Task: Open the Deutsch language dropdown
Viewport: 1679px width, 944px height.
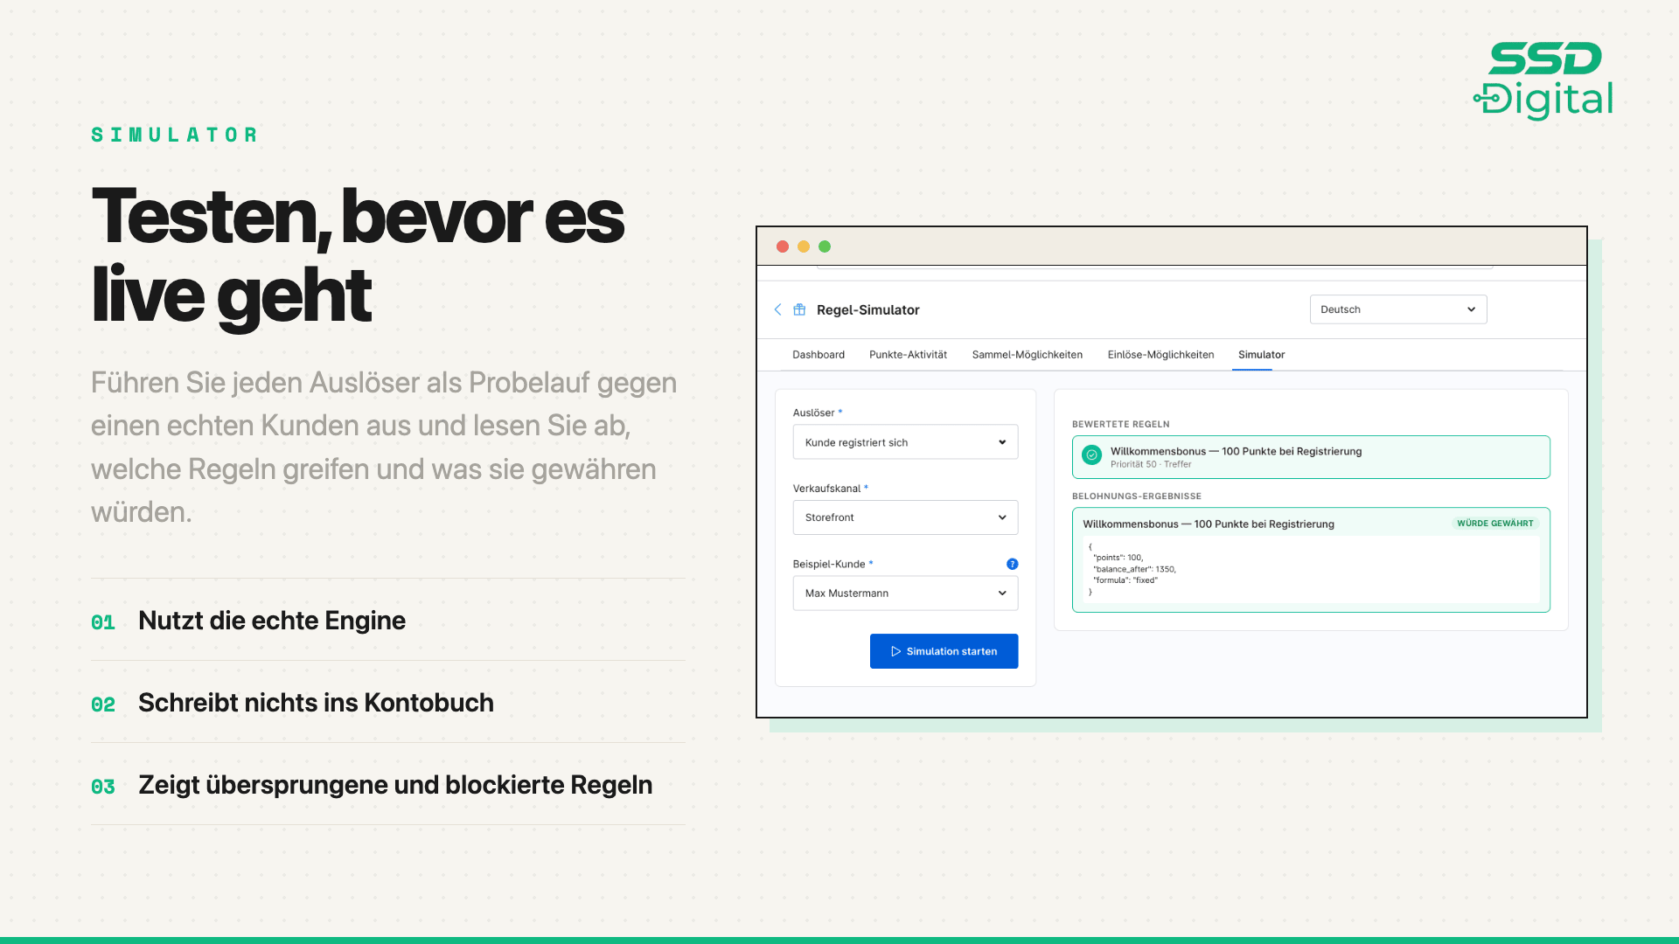Action: (x=1398, y=309)
